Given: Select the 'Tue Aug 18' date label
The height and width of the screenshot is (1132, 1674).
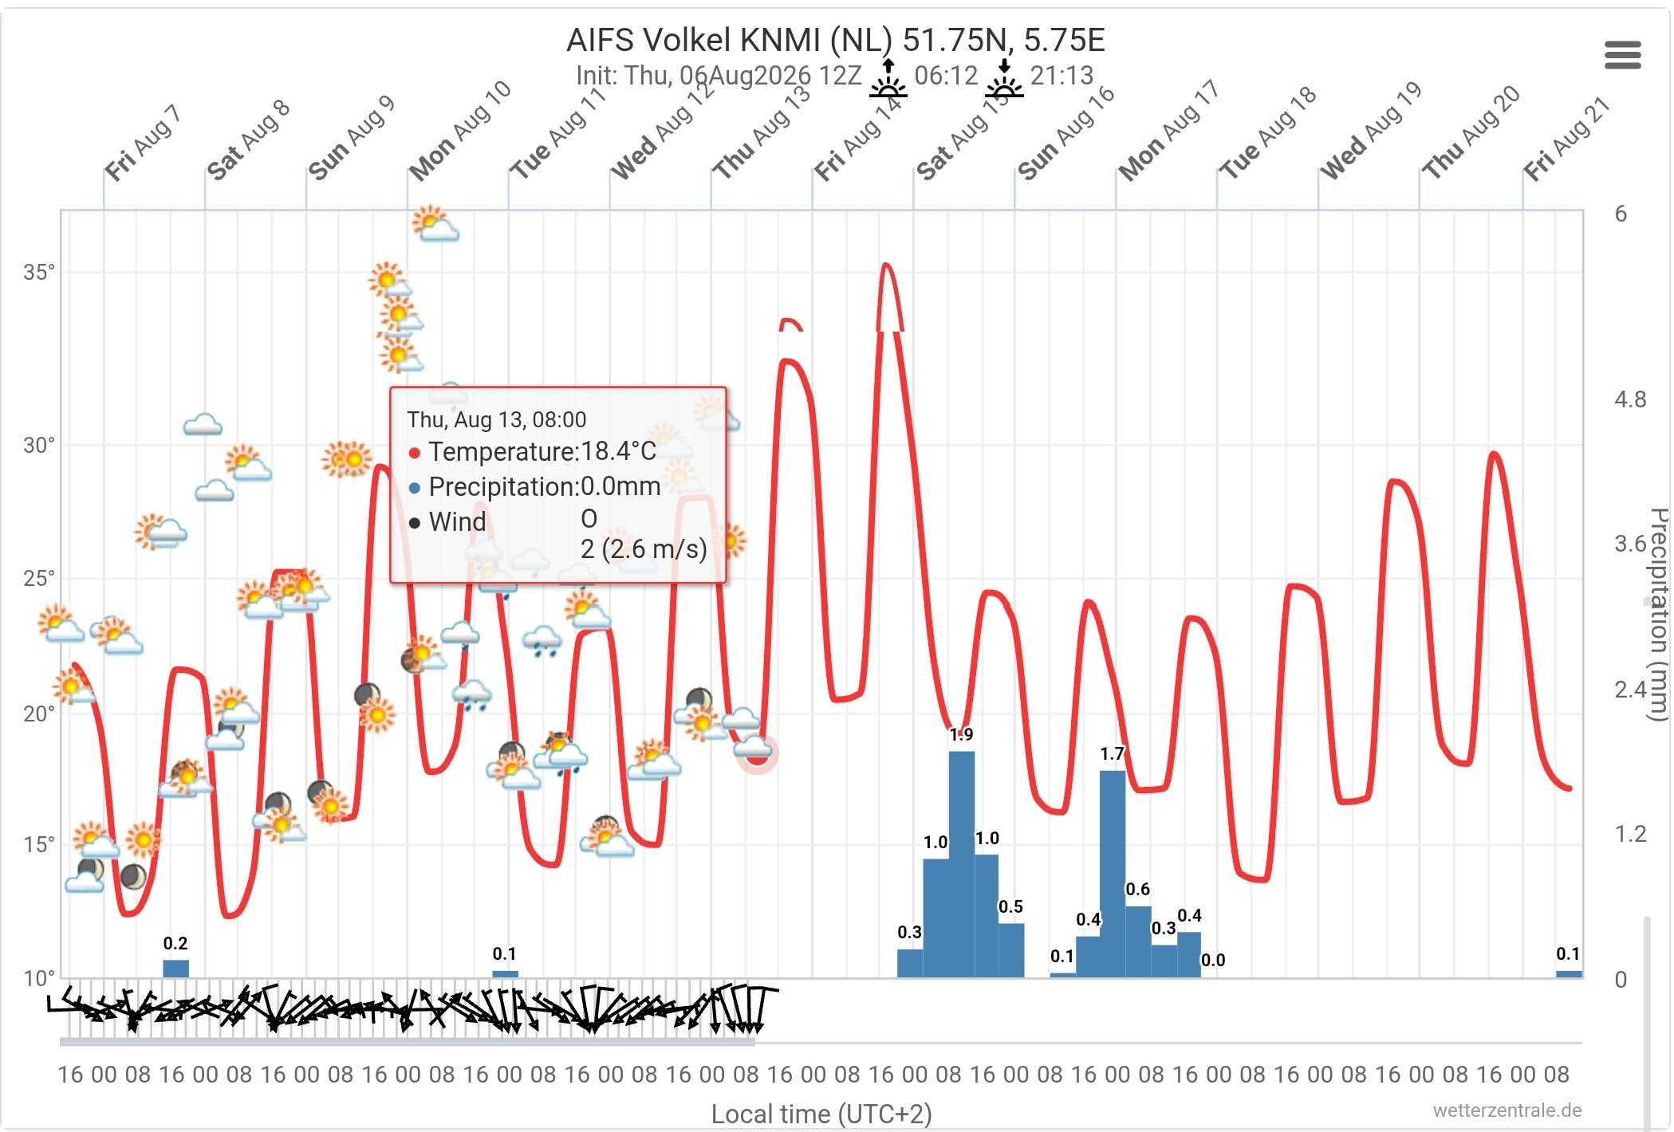Looking at the screenshot, I should pos(1267,132).
